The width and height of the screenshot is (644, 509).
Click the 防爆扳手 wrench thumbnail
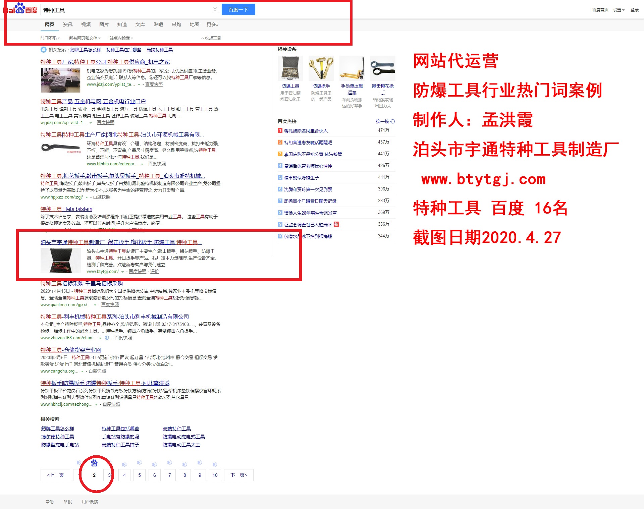pyautogui.click(x=321, y=68)
